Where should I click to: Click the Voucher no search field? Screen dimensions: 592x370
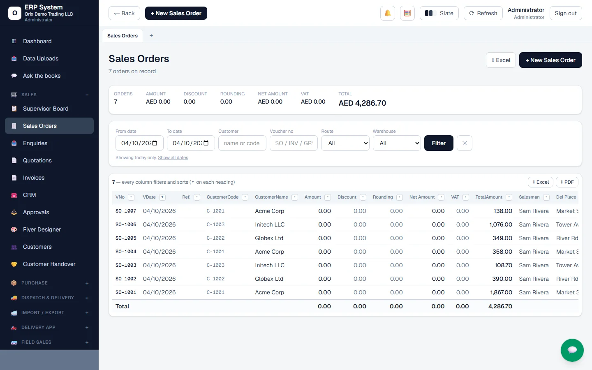pyautogui.click(x=294, y=143)
